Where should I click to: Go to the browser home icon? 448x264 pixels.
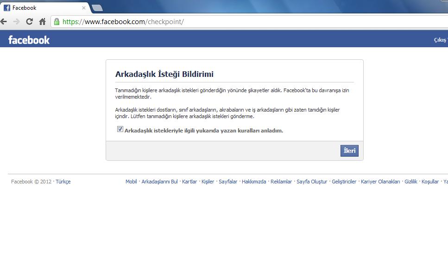tap(42, 21)
